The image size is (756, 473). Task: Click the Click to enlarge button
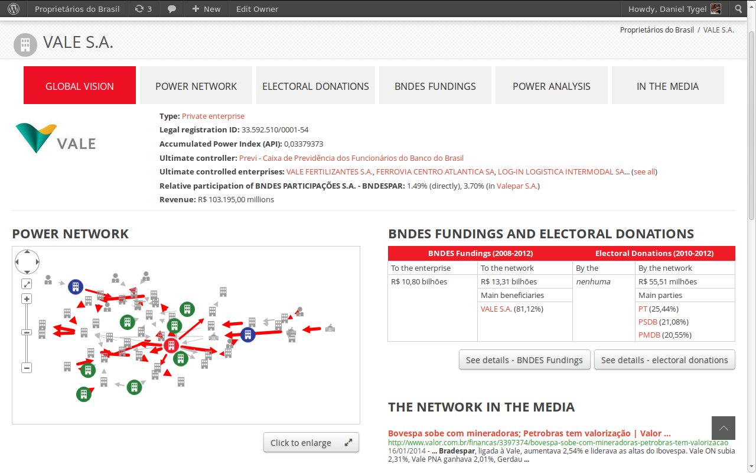[311, 443]
